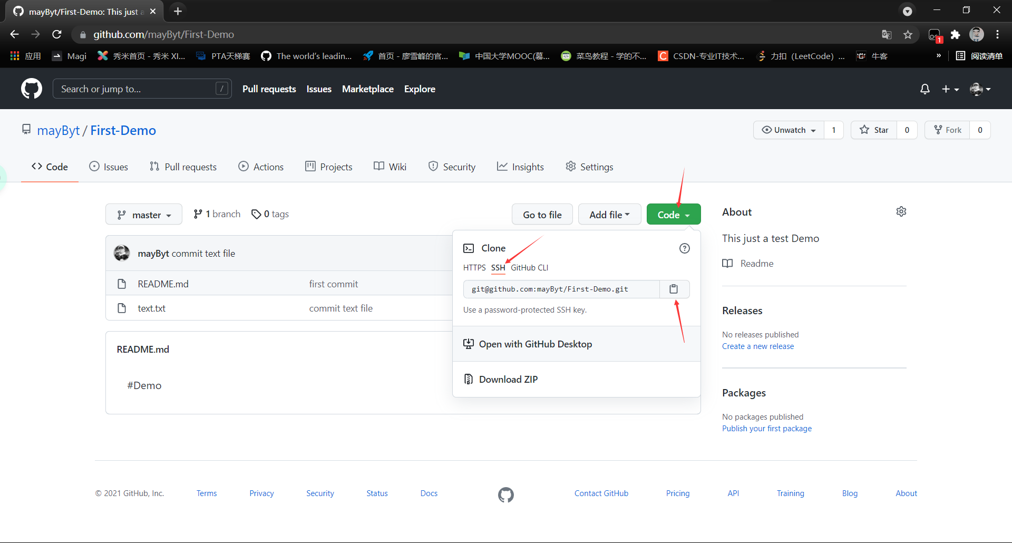Edit About details via gear icon

[901, 211]
